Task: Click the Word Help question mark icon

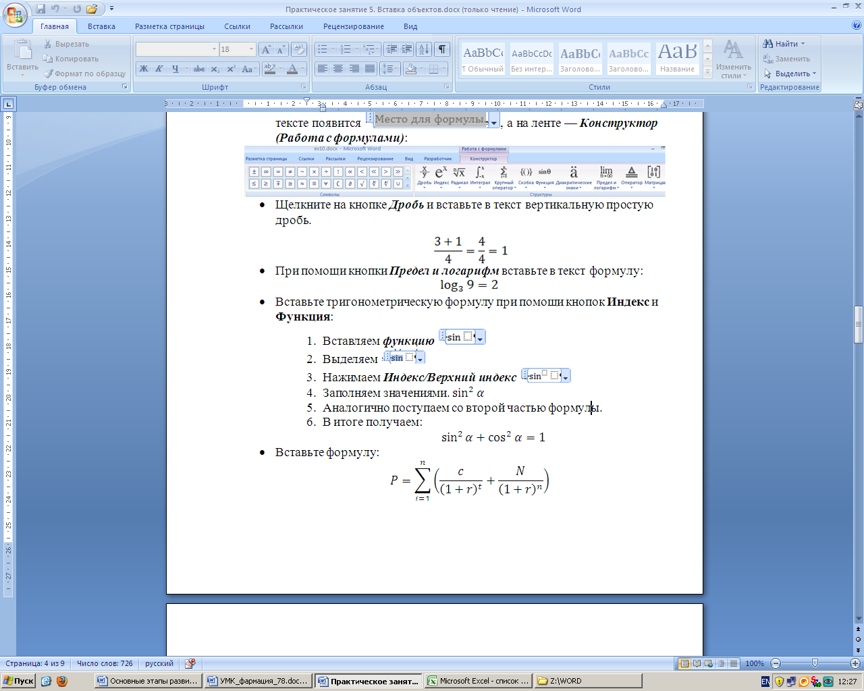Action: (x=857, y=26)
